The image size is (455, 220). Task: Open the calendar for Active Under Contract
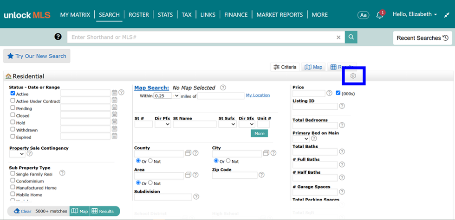(115, 100)
